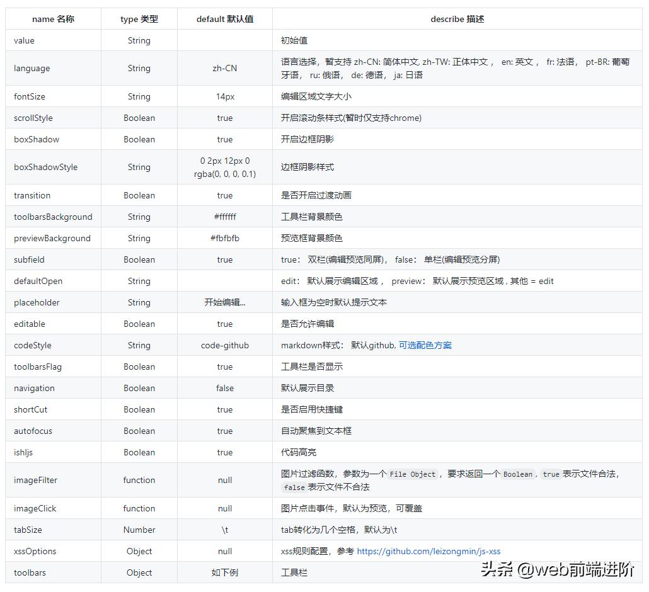The image size is (649, 592).
Task: Click the 'describe 描述' column header
Action: point(457,19)
